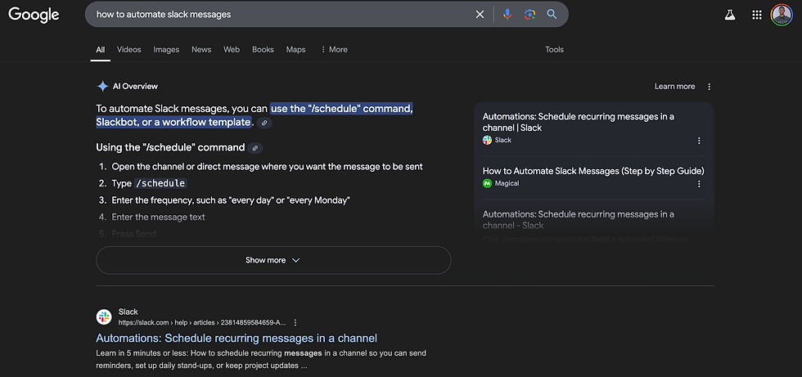
Task: Click the highlighted "/schedule" command summary text
Action: [x=255, y=115]
